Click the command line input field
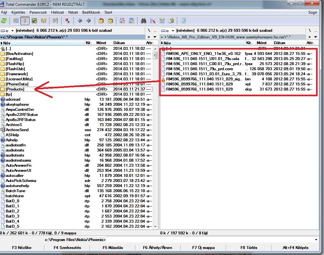The image size is (324, 255). (210, 240)
